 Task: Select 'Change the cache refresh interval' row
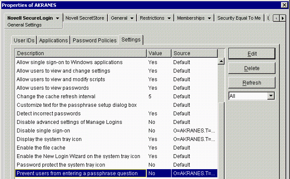pyautogui.click(x=116, y=97)
